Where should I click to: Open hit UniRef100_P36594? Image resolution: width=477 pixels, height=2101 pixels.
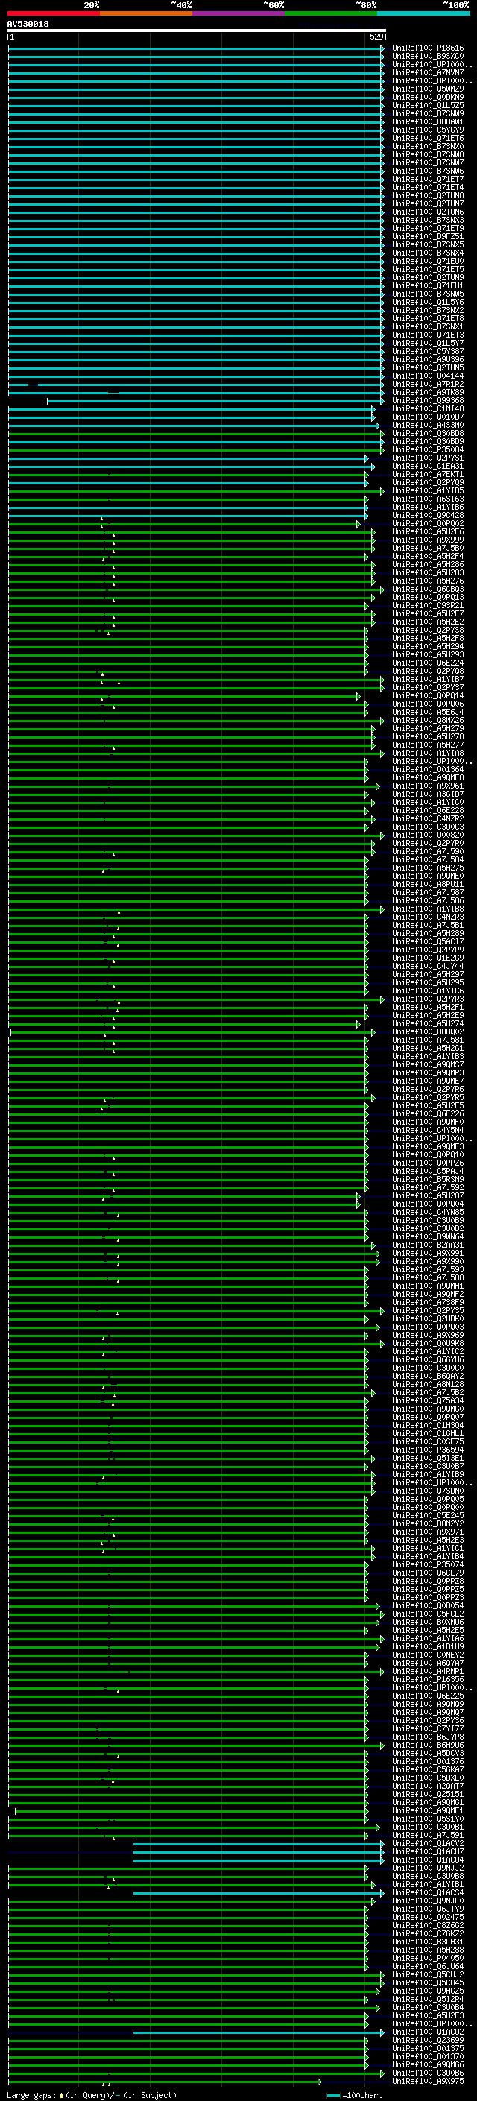(x=427, y=1450)
